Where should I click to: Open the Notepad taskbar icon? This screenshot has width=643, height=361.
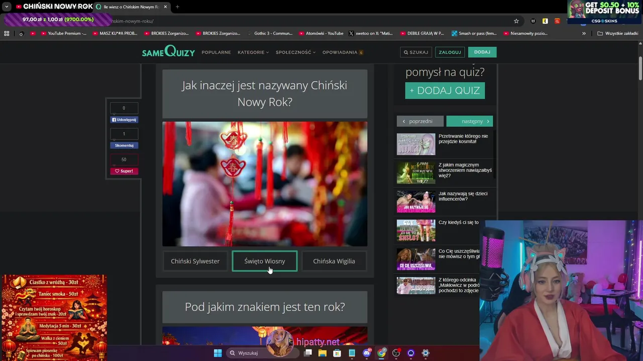click(x=352, y=353)
